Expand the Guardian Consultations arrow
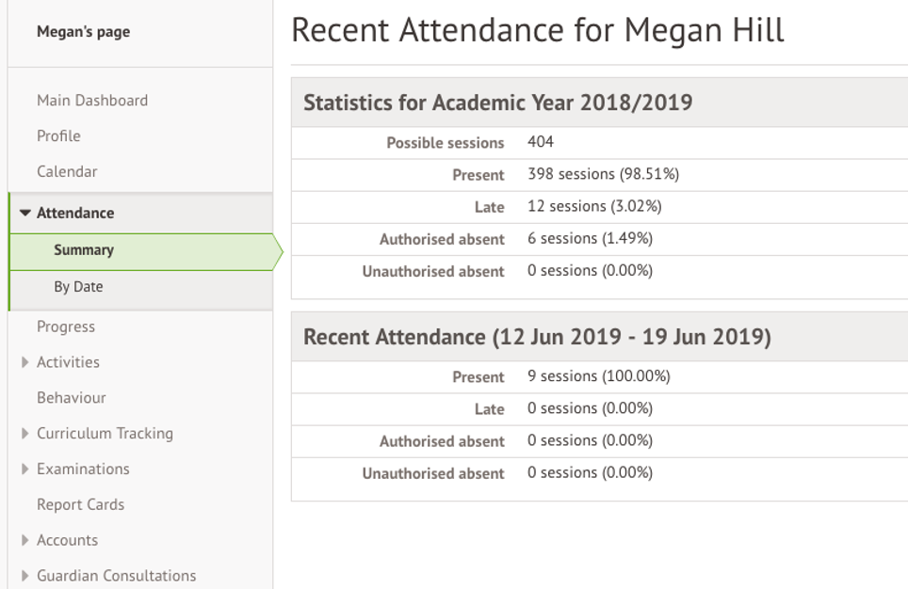Image resolution: width=908 pixels, height=589 pixels. pos(25,576)
